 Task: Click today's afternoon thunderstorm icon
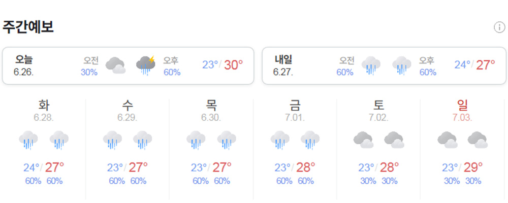(146, 65)
